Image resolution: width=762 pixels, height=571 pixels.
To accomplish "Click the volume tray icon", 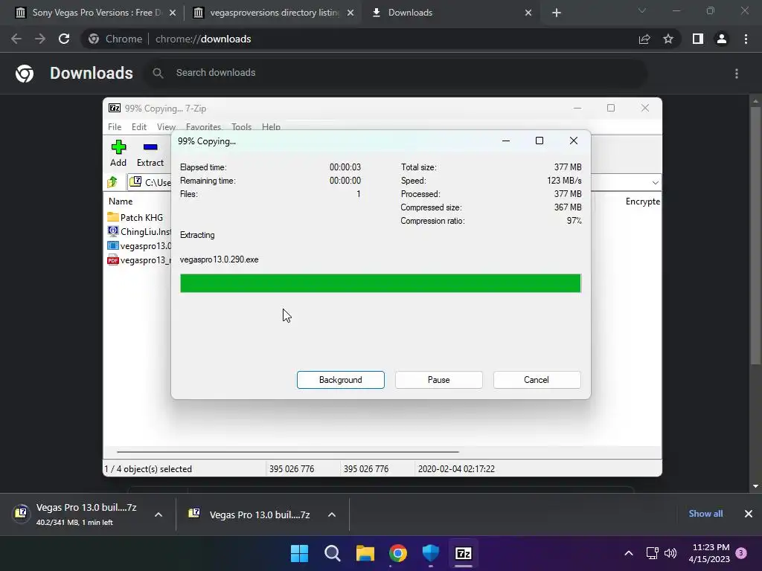I will [670, 553].
